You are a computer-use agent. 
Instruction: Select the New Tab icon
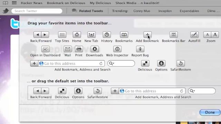point(91,35)
